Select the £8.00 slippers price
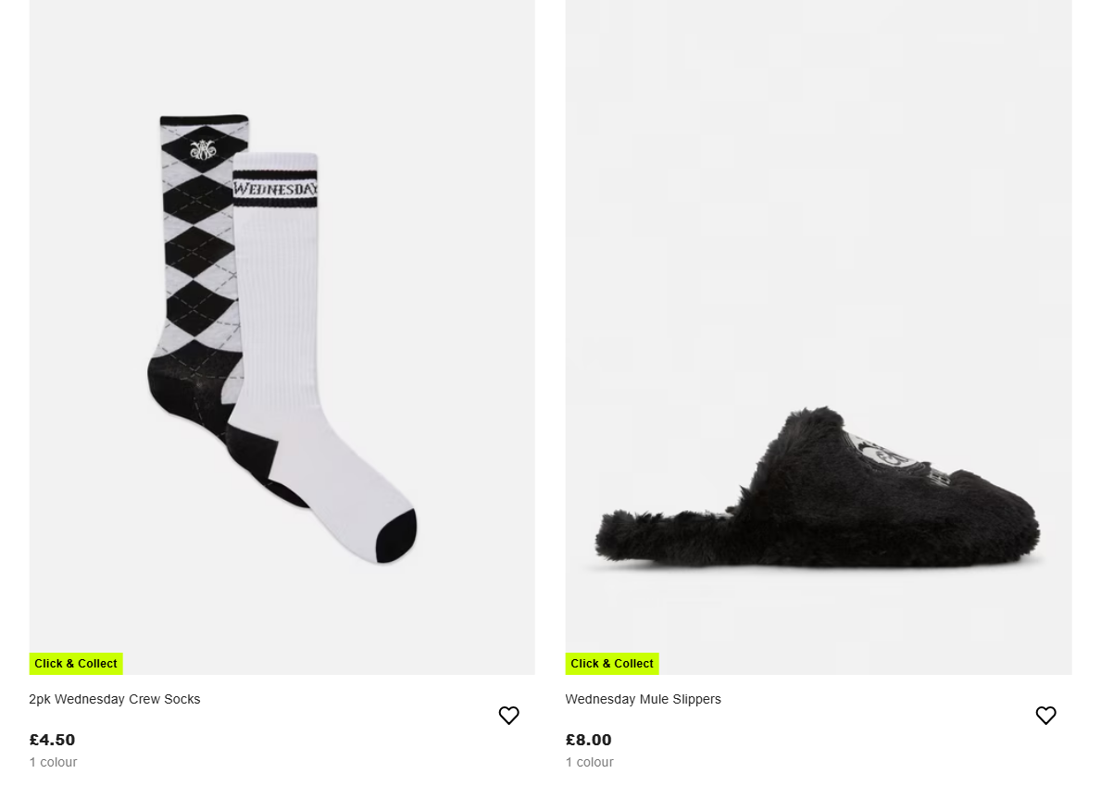1101x786 pixels. click(x=588, y=740)
